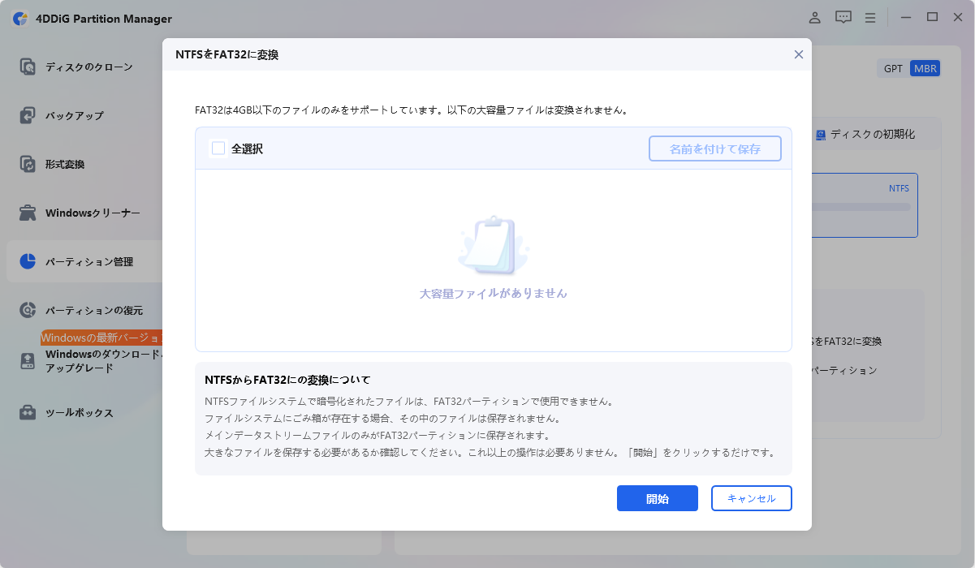This screenshot has width=975, height=568.
Task: Click the NTFSからFAT32にの変換について heading
Action: click(287, 380)
